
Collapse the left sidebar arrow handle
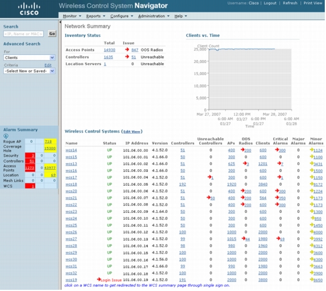[60, 22]
